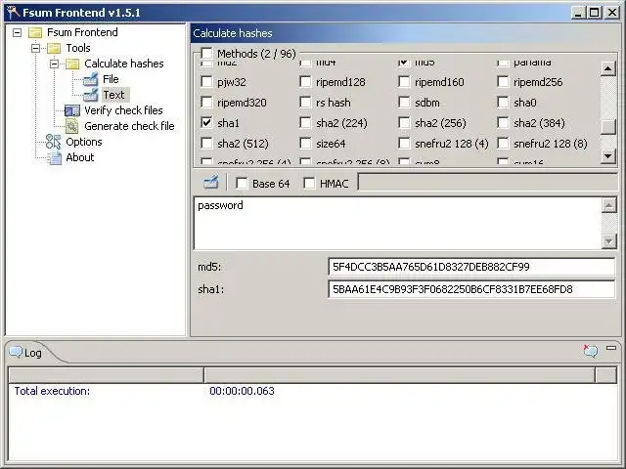Click the text box scroll down arrow
The image size is (626, 469).
pyautogui.click(x=608, y=241)
